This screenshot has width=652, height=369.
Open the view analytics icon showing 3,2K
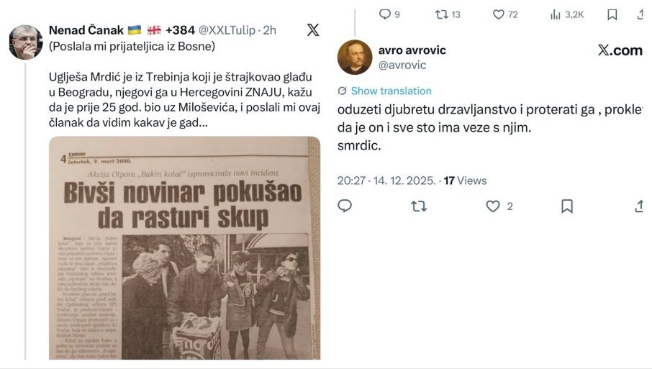556,14
